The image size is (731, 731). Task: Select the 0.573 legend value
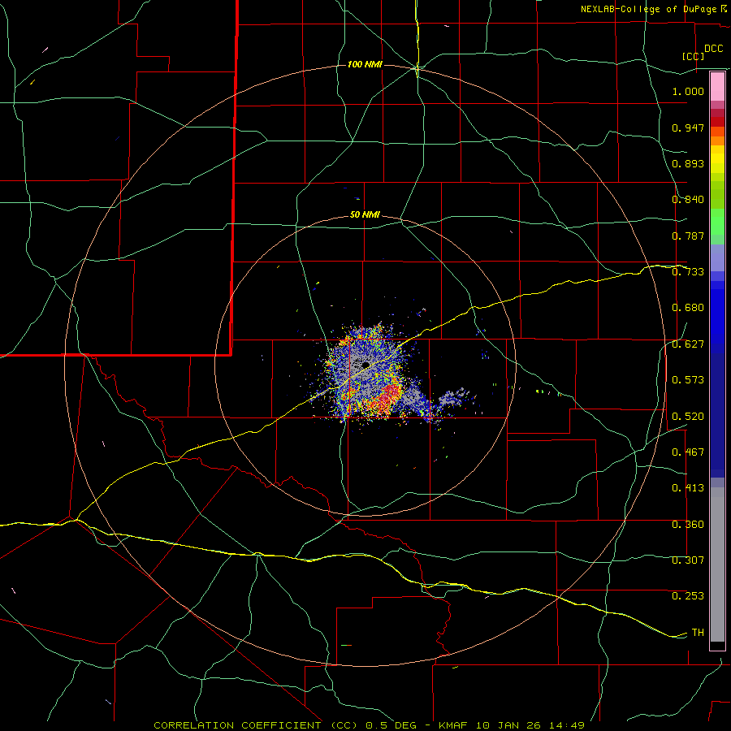688,380
